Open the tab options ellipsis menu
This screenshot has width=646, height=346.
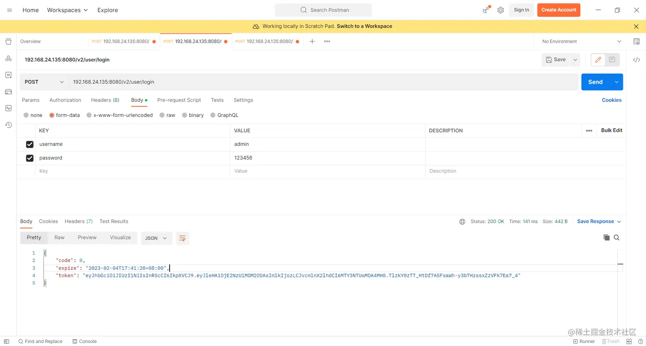[327, 41]
